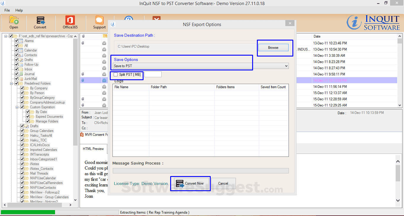Click the Alarms folder icon
The height and width of the screenshot is (216, 404).
click(x=21, y=41)
